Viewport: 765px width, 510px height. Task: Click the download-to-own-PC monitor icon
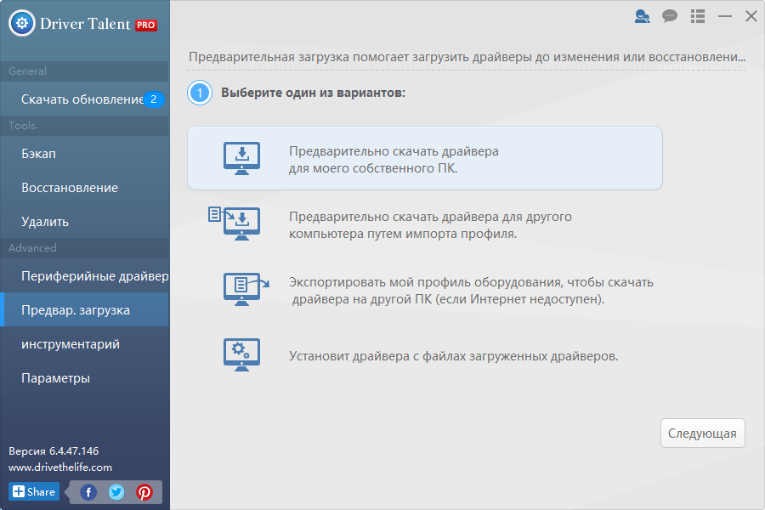pyautogui.click(x=241, y=159)
